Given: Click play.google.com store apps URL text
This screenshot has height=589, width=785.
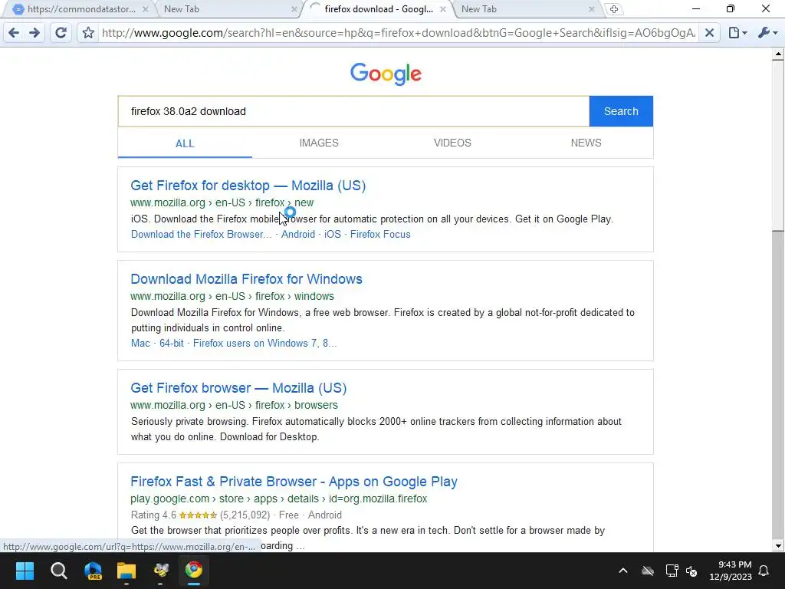Looking at the screenshot, I should coord(278,499).
